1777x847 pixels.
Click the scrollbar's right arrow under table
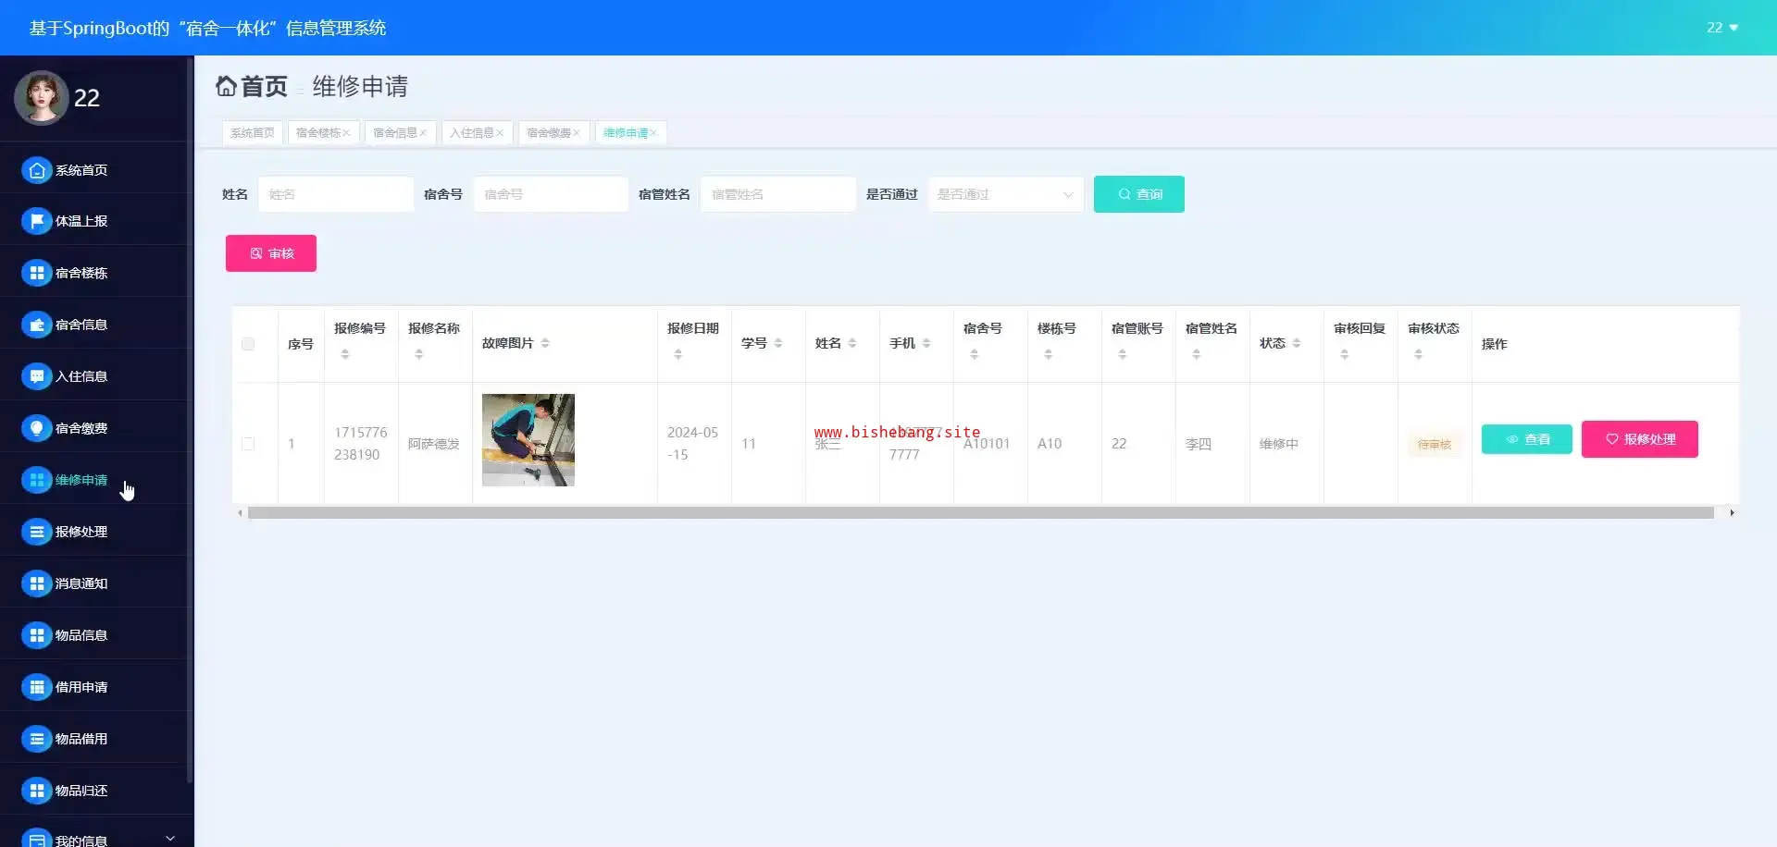(1732, 512)
